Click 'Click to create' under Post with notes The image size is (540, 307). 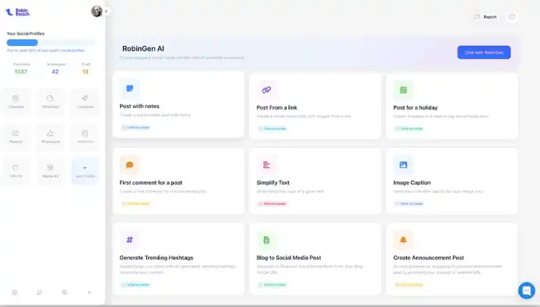(x=135, y=127)
